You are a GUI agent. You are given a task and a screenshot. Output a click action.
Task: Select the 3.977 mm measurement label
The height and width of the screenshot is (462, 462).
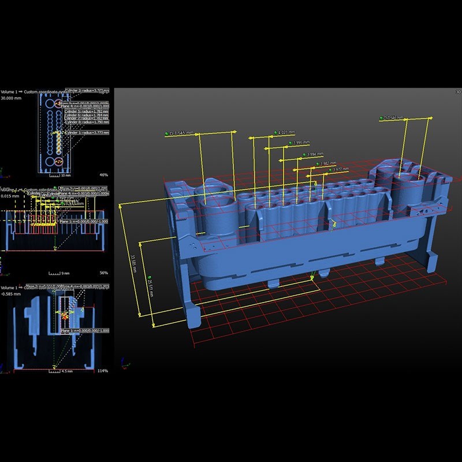(x=341, y=169)
